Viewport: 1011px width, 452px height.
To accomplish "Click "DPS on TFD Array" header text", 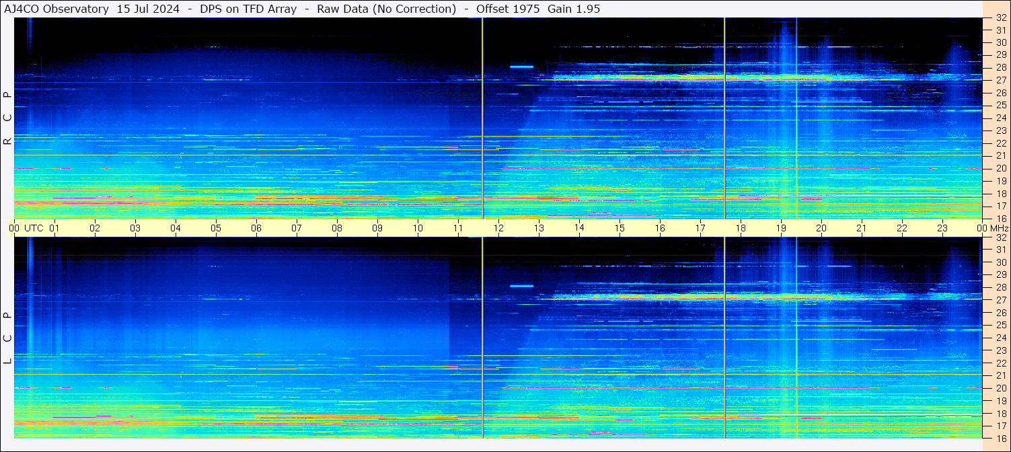I will [x=248, y=9].
